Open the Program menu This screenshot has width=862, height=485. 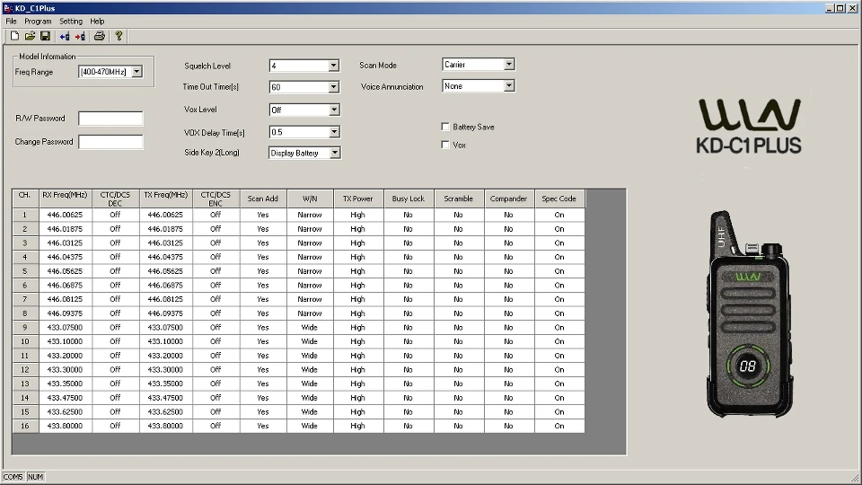[x=38, y=21]
